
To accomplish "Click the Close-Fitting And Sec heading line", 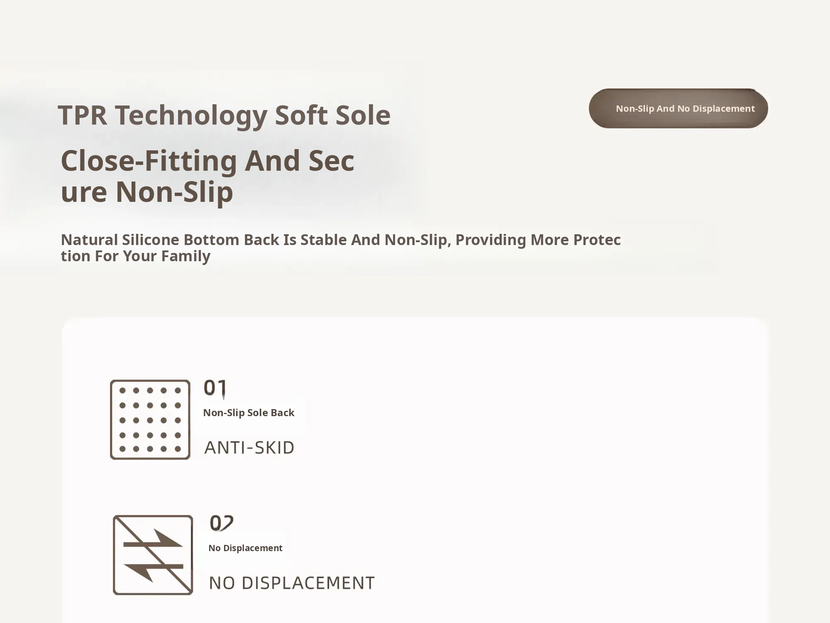I will click(x=207, y=161).
